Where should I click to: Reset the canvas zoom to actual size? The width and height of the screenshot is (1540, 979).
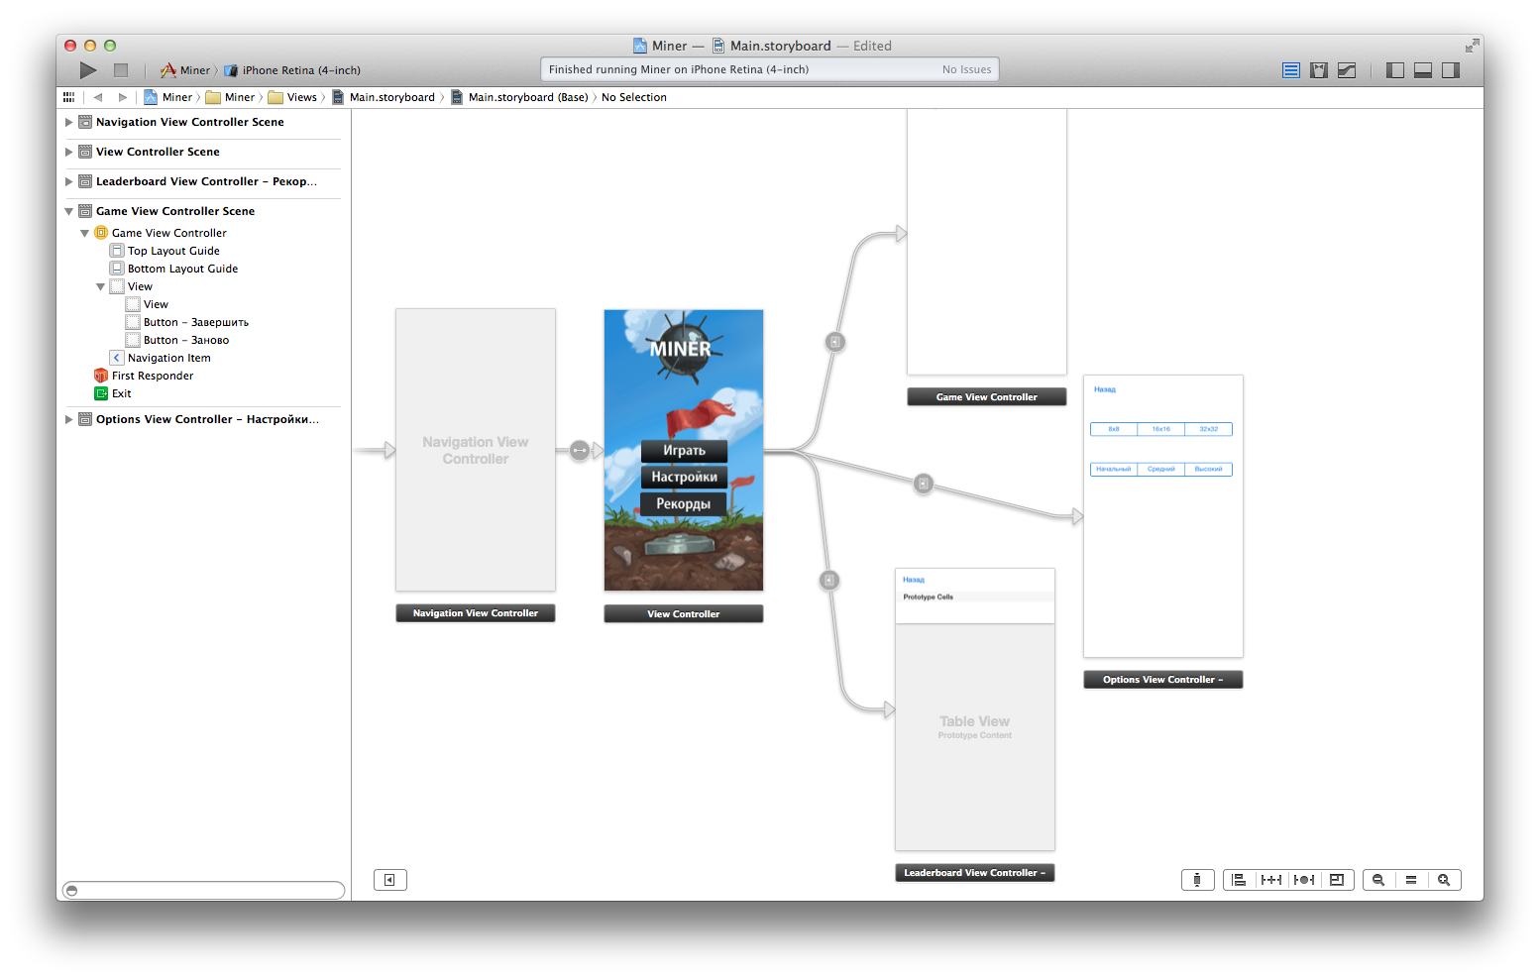click(1411, 880)
